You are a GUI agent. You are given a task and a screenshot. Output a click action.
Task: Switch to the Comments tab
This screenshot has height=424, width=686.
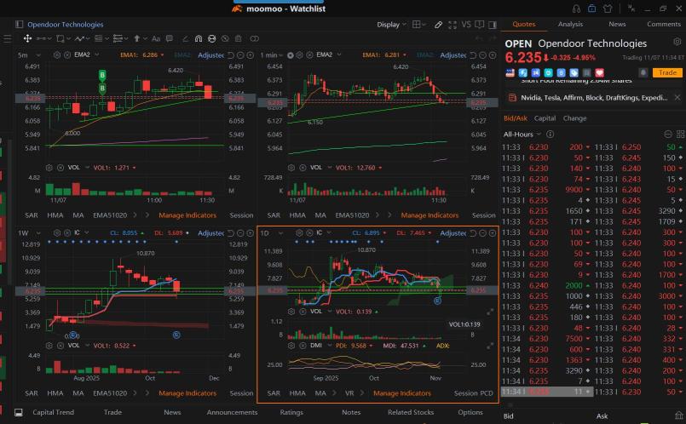click(664, 24)
